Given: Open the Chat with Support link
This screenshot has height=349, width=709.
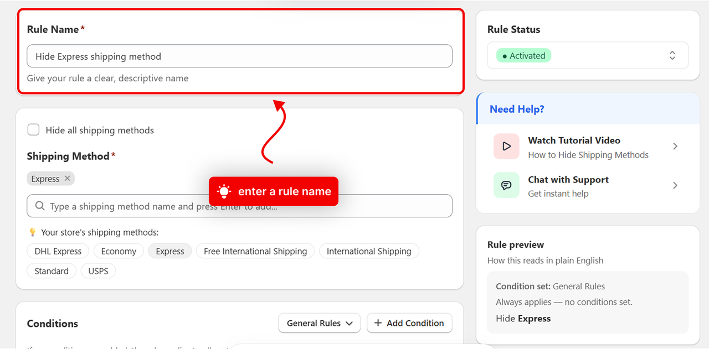Looking at the screenshot, I should [588, 186].
